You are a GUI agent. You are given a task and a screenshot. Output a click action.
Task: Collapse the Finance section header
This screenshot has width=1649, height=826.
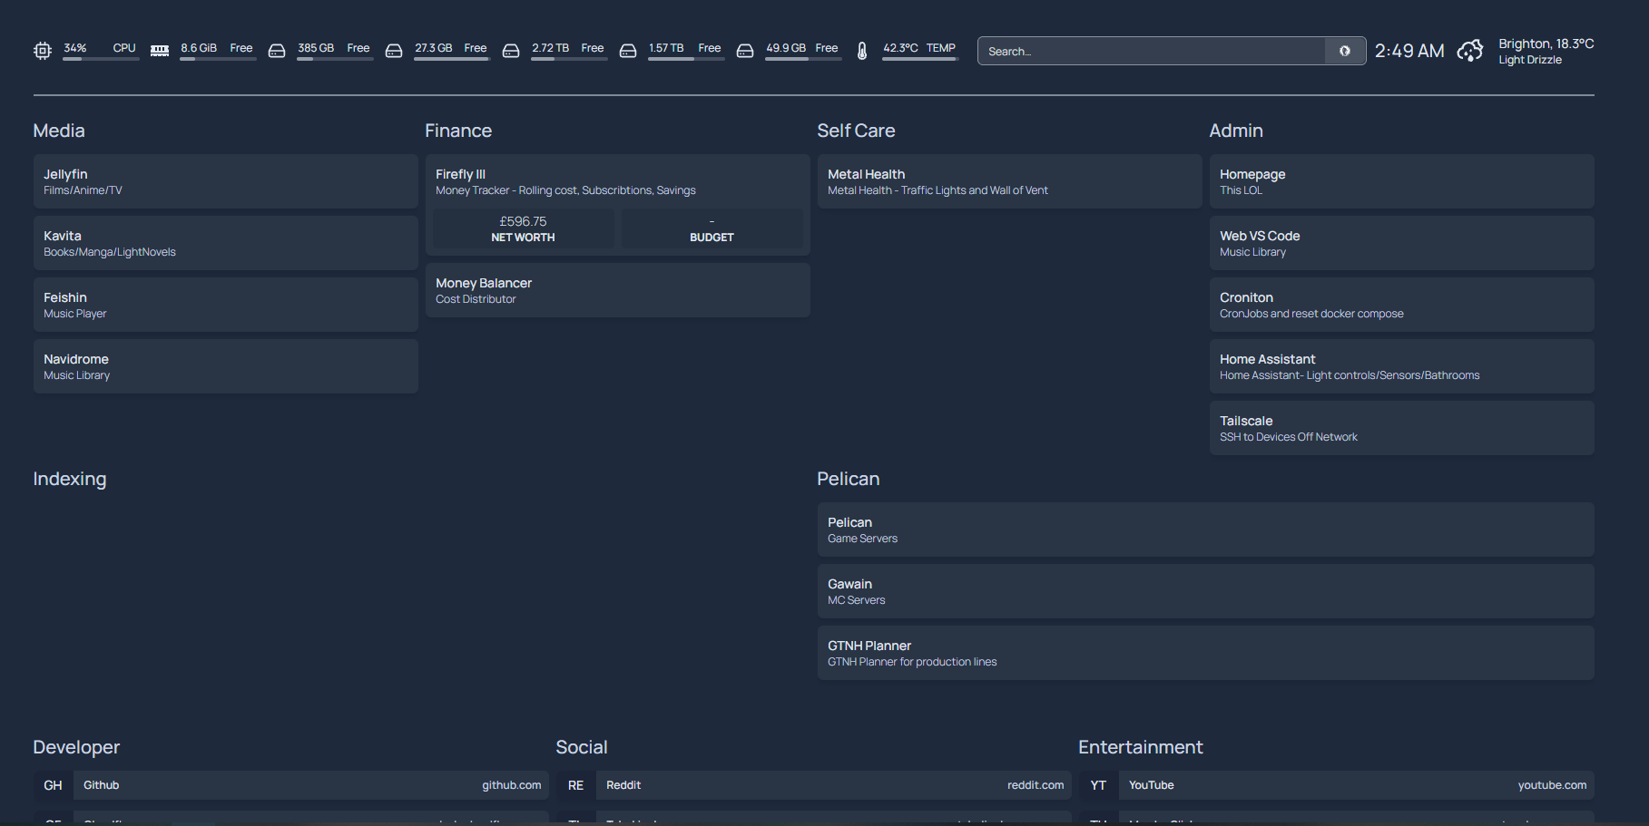(458, 131)
